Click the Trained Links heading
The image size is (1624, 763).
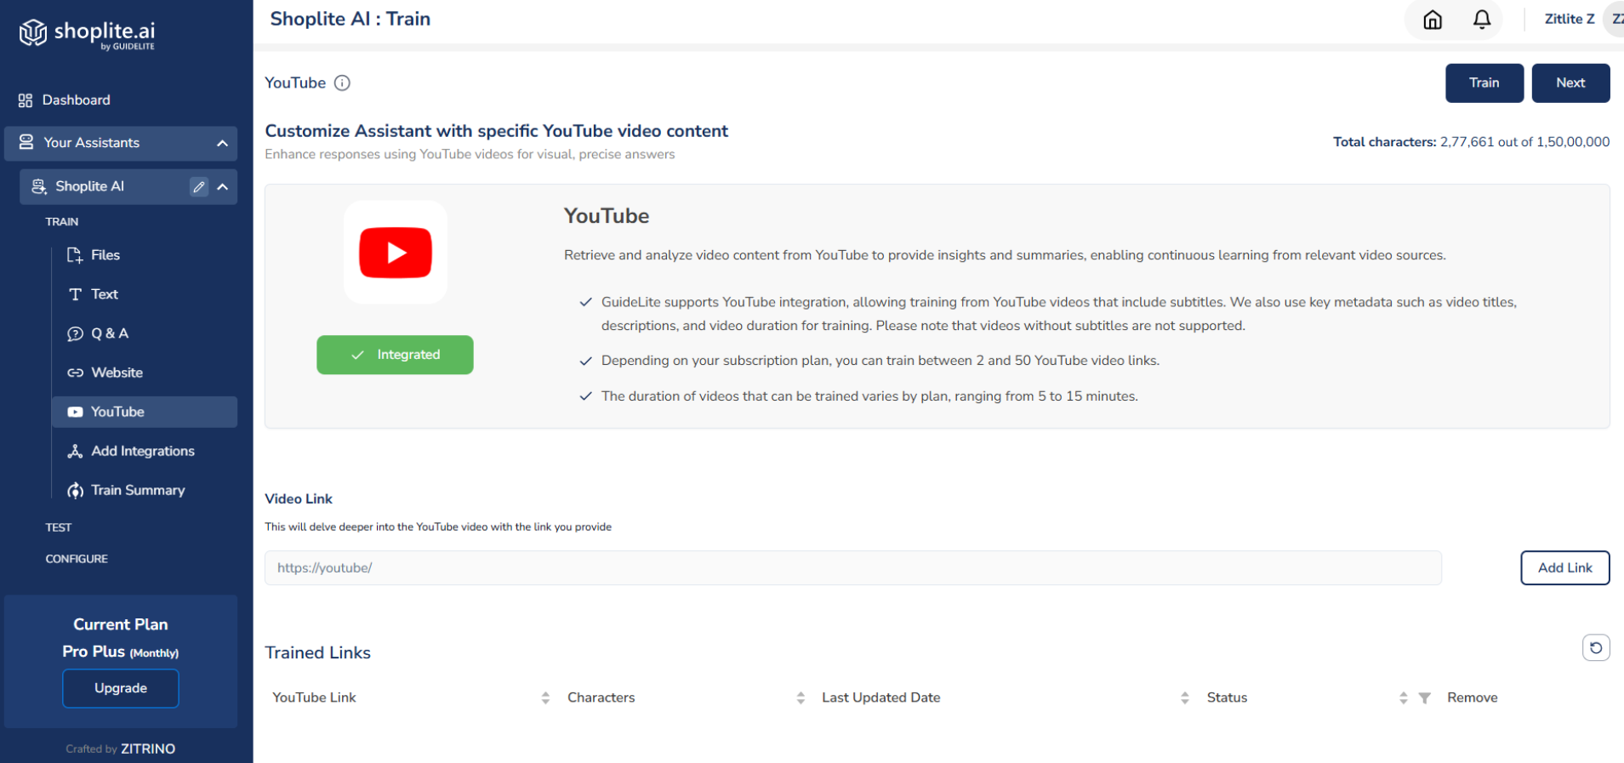[318, 652]
